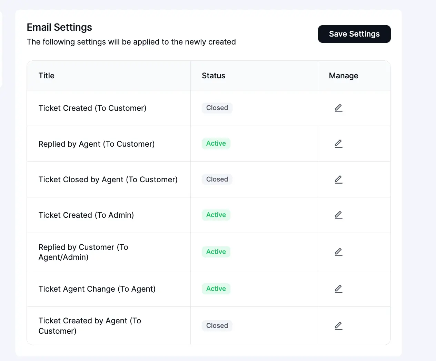Click the edit pencil for Ticket Created (To Admin)
Image resolution: width=436 pixels, height=361 pixels.
(338, 215)
